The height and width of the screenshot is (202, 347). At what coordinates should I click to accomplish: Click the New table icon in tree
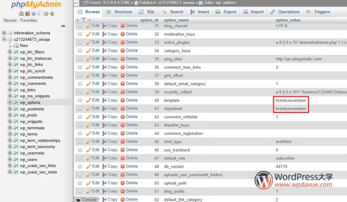tap(16, 46)
